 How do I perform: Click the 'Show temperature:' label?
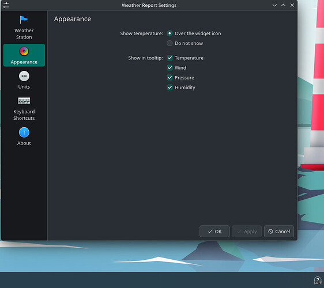click(x=142, y=33)
